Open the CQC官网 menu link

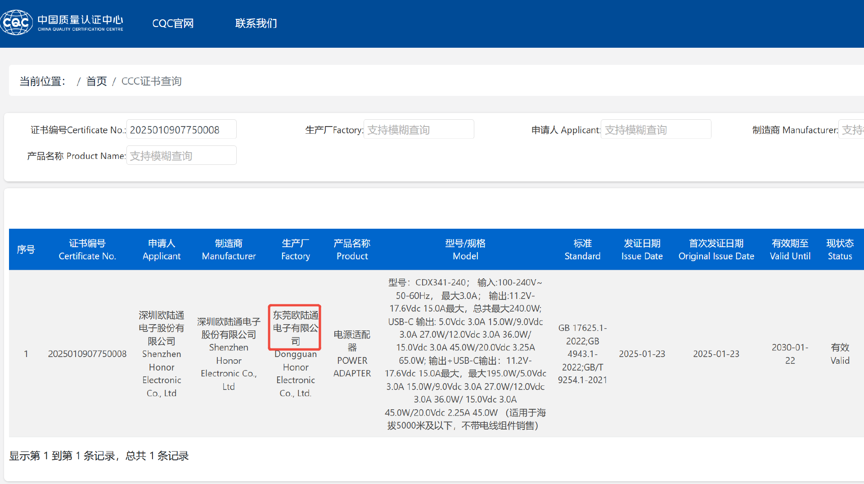[x=173, y=23]
